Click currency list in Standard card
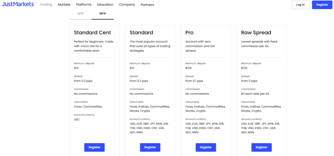This screenshot has height=156, width=334. click(x=149, y=128)
